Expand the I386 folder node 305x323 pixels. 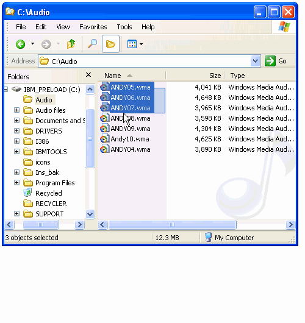tap(17, 141)
